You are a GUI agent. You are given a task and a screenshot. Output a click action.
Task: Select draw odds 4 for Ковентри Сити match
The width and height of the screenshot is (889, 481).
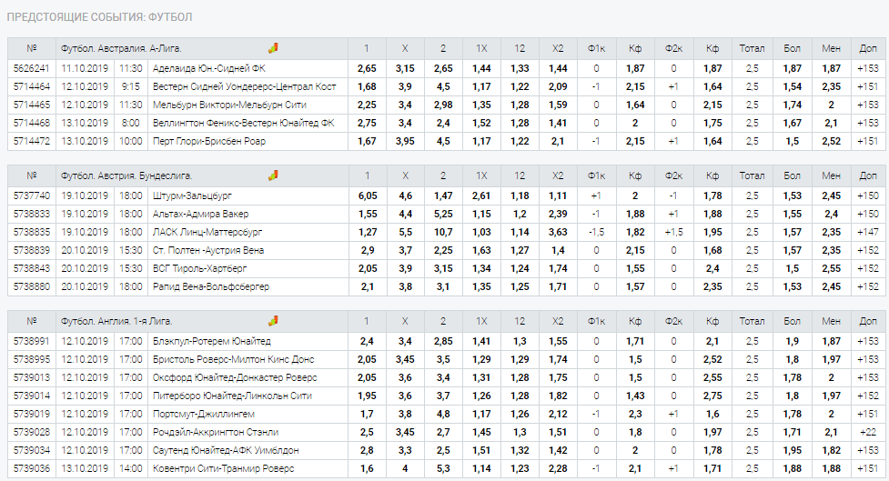pos(405,468)
